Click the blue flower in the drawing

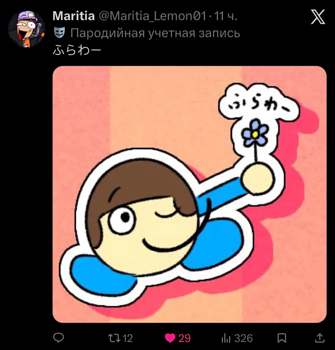(255, 132)
